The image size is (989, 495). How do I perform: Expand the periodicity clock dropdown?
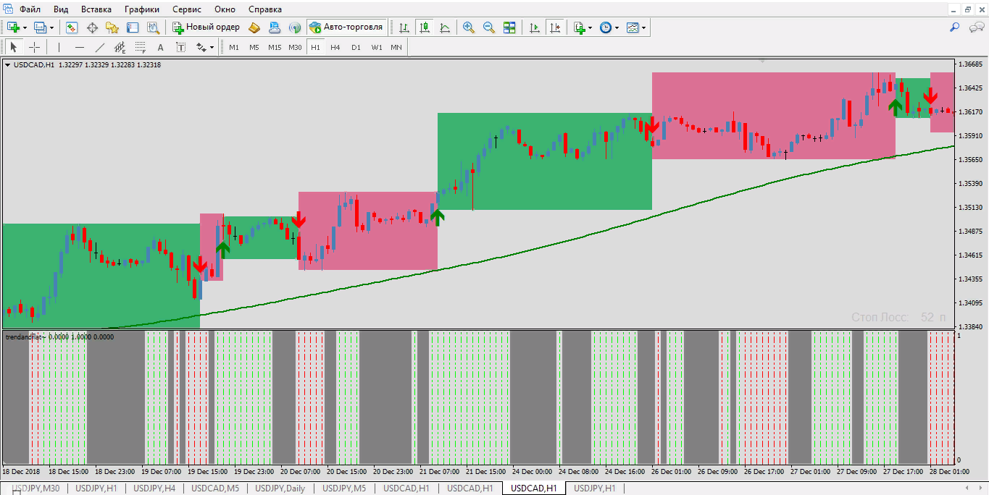tap(617, 27)
